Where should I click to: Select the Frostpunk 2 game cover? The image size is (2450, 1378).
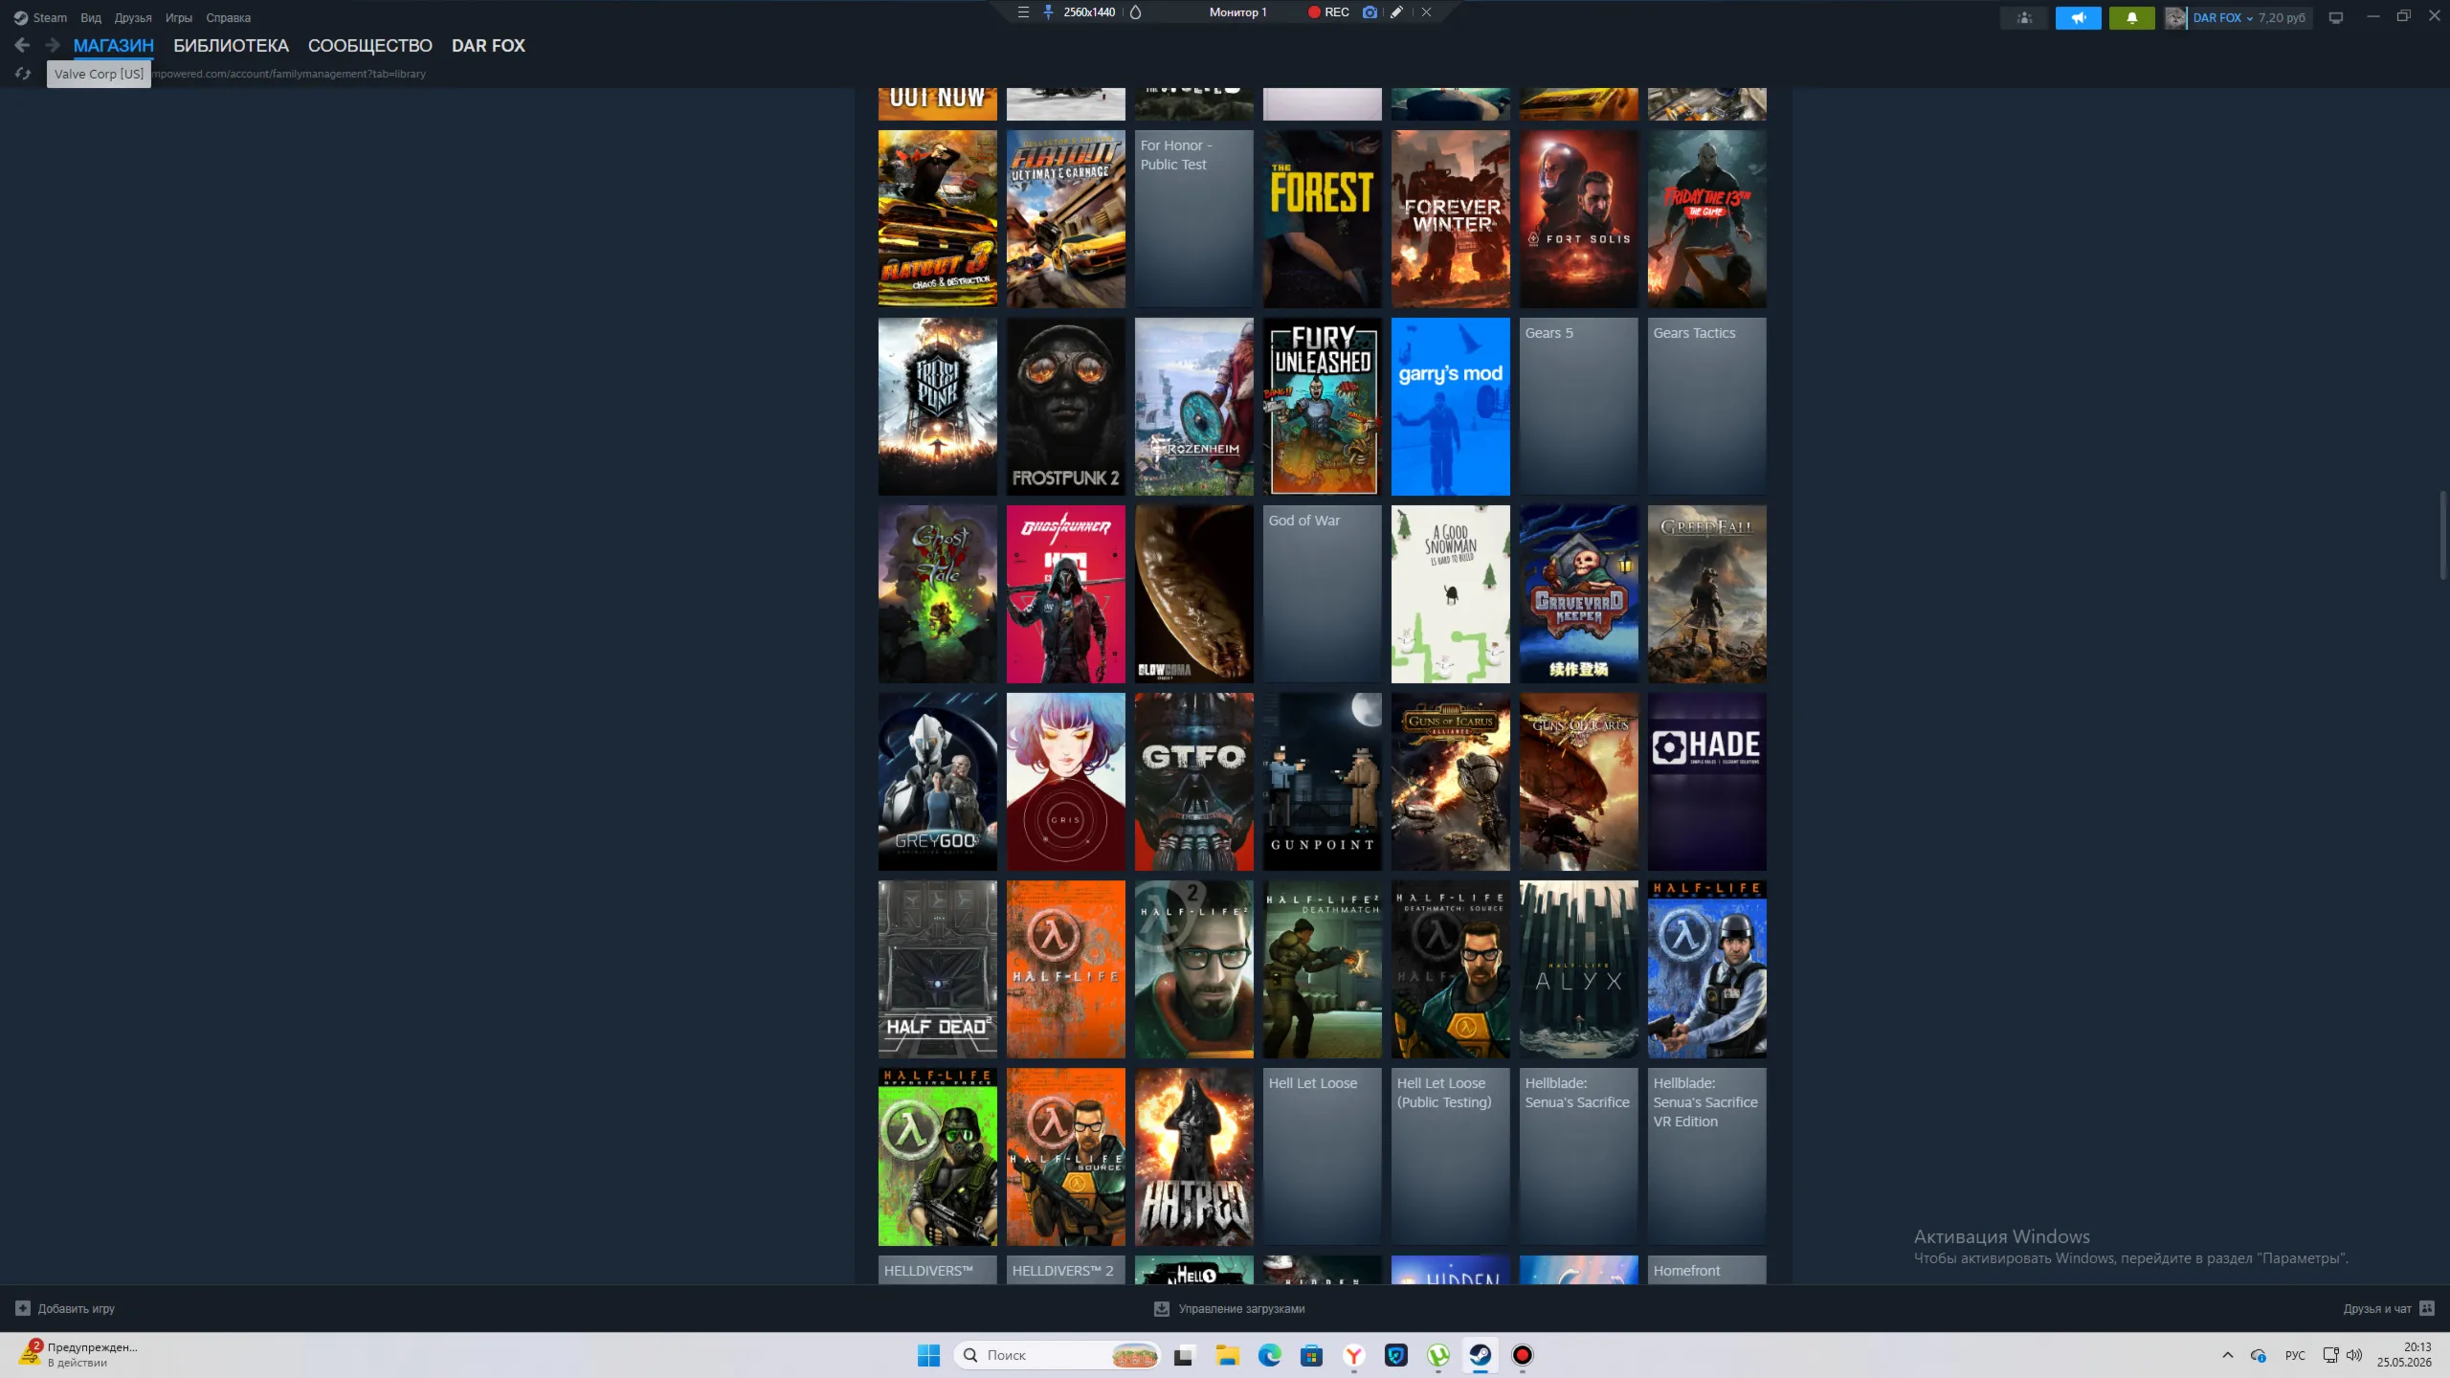(1066, 407)
